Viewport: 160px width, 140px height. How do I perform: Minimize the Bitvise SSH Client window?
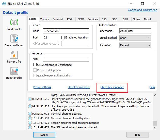click(x=131, y=4)
